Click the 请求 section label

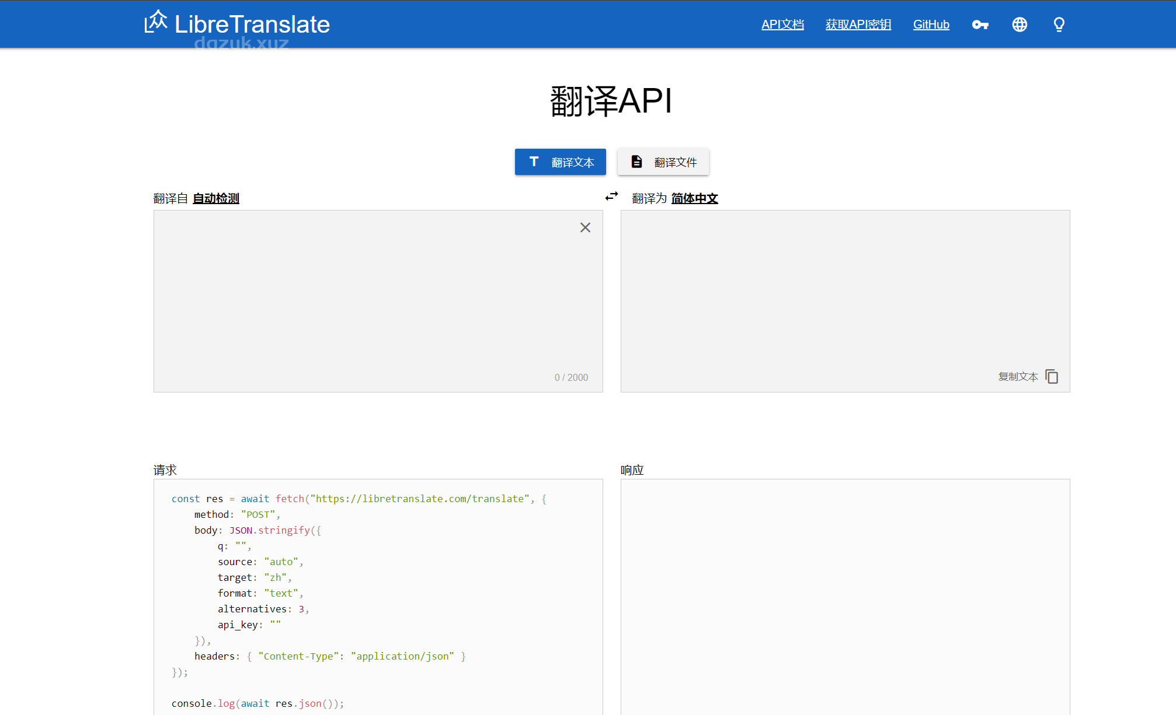[x=165, y=470]
